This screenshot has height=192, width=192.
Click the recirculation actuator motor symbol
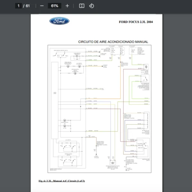click(112, 163)
